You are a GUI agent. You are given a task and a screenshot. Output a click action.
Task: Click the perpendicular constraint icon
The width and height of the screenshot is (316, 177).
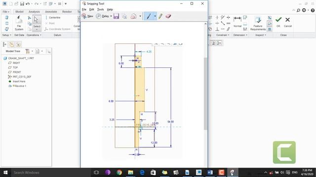click(x=217, y=29)
